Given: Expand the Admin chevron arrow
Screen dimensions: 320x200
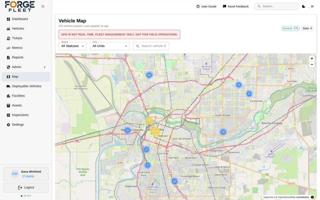Looking at the screenshot, I should point(45,67).
